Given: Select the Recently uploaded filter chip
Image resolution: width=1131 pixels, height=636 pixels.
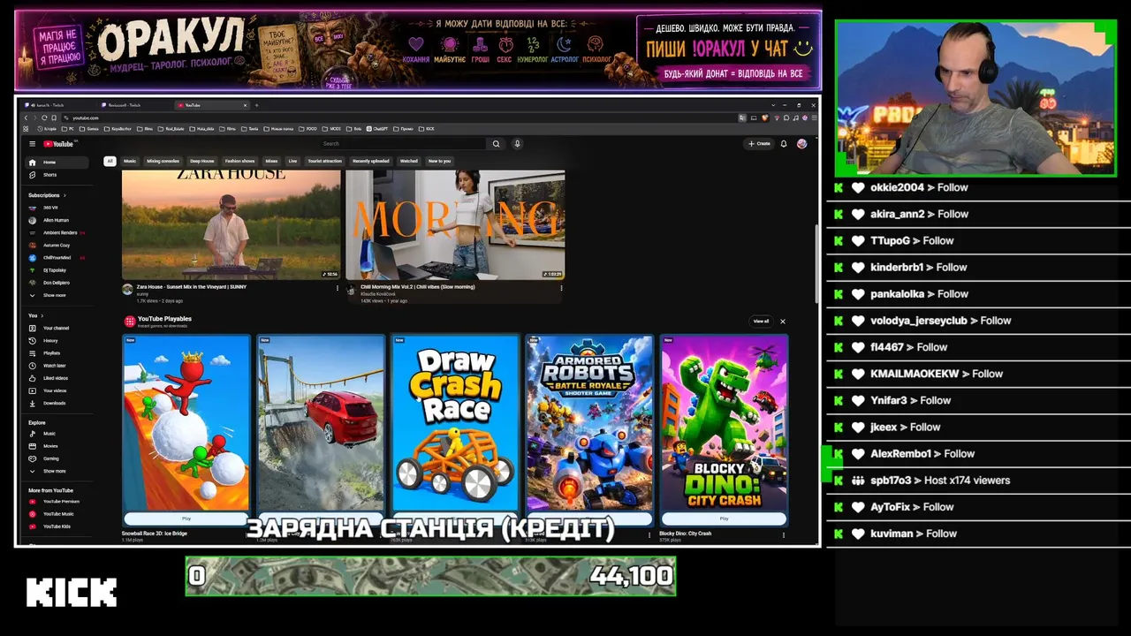Looking at the screenshot, I should (370, 161).
